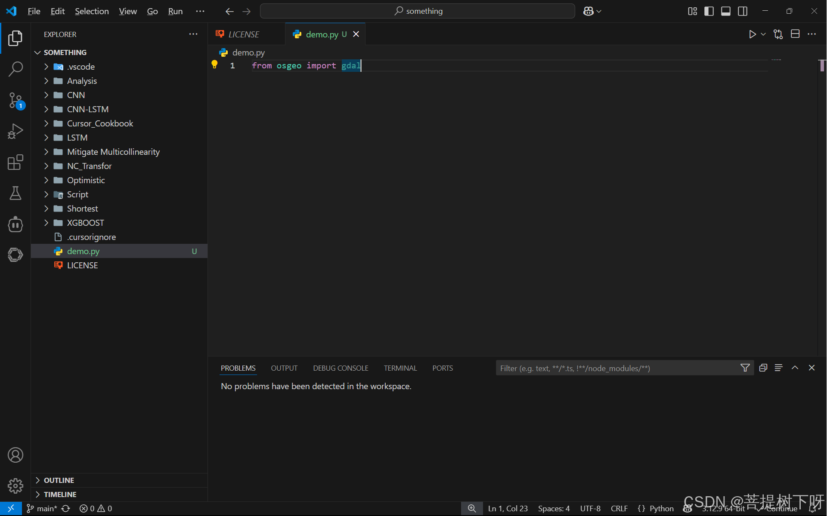Open Source Control view with badge
Screen dimensions: 827x516
pyautogui.click(x=15, y=101)
